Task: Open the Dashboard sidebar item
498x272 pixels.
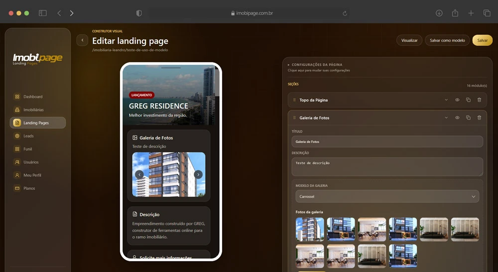Action: coord(37,97)
